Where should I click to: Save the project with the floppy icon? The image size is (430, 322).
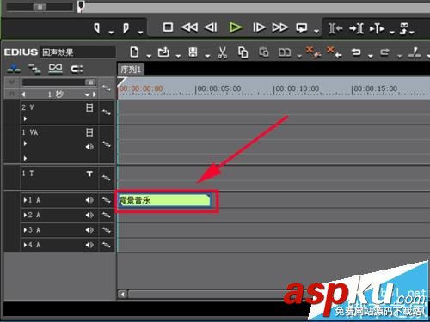pyautogui.click(x=193, y=52)
